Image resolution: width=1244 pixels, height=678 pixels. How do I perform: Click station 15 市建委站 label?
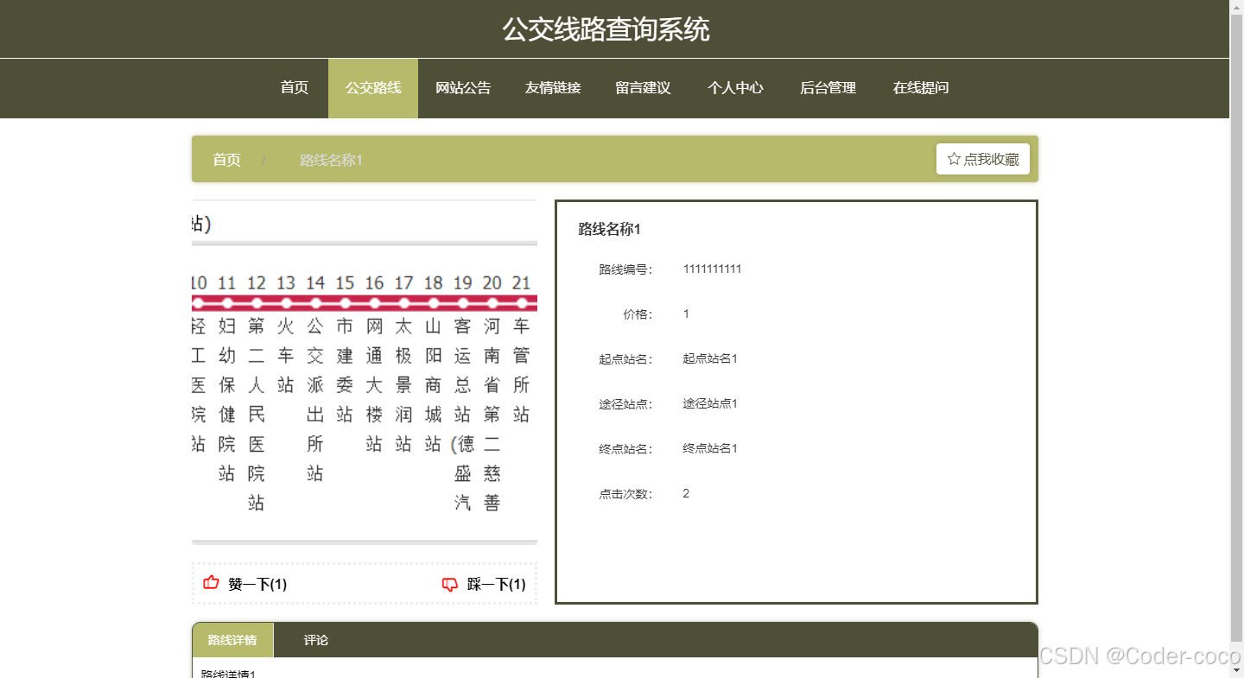point(345,371)
